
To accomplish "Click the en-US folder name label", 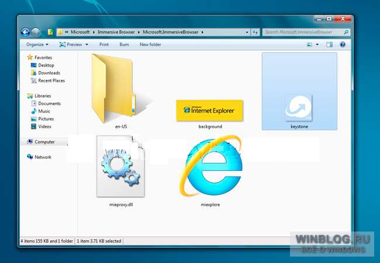I will pos(121,127).
